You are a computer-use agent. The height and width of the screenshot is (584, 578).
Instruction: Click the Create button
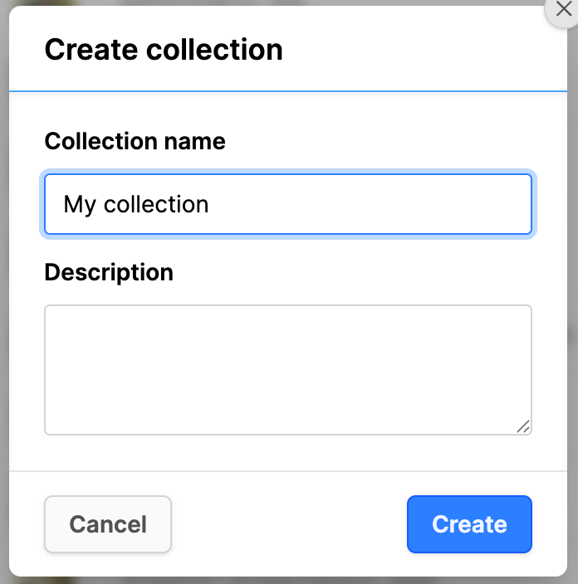[469, 524]
